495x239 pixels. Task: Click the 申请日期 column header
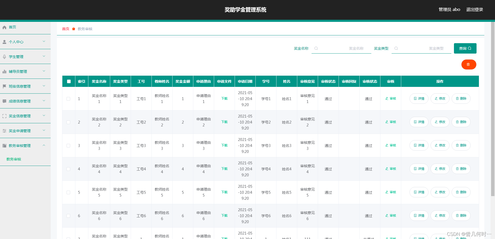[245, 81]
